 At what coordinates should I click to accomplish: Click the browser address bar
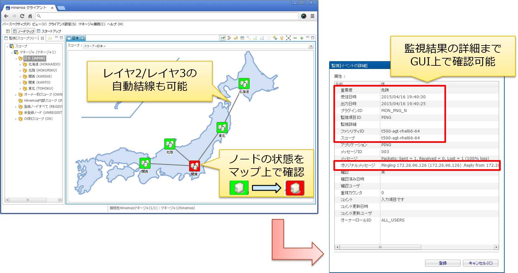click(x=167, y=16)
